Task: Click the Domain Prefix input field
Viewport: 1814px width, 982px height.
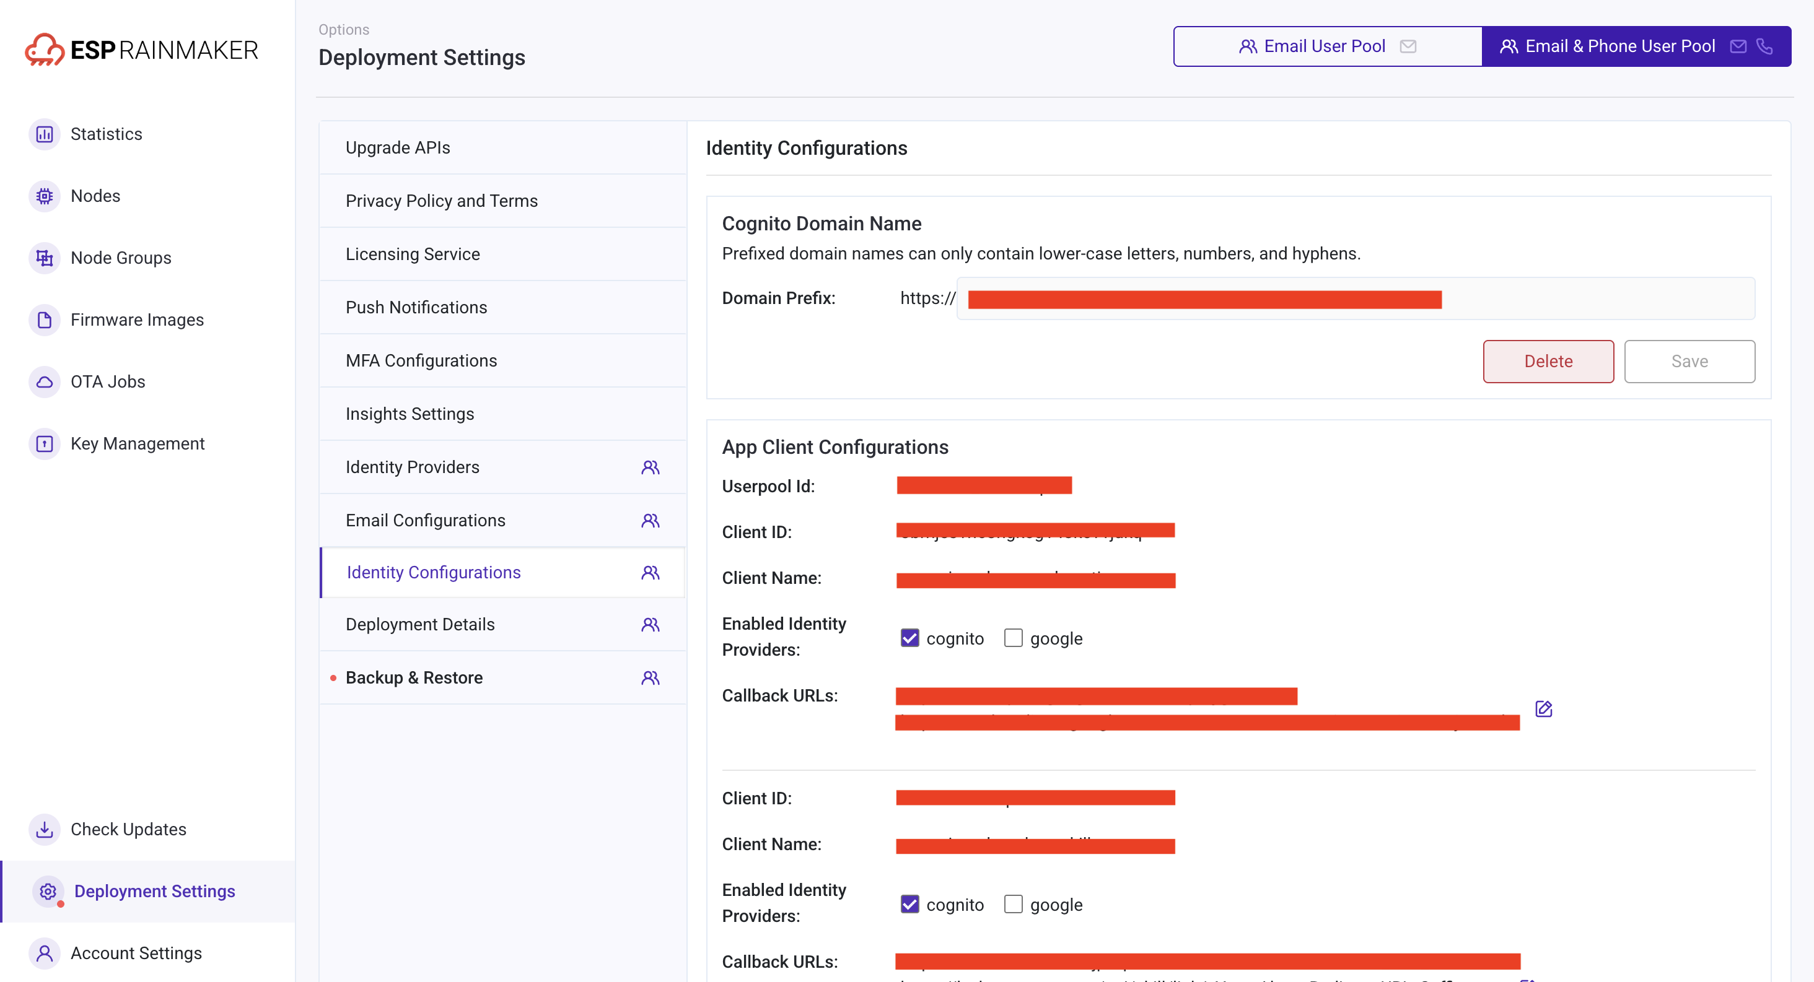Action: (x=1356, y=298)
